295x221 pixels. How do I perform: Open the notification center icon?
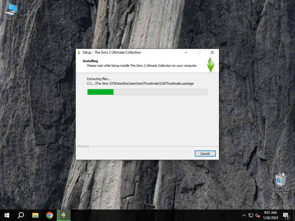coord(286,215)
